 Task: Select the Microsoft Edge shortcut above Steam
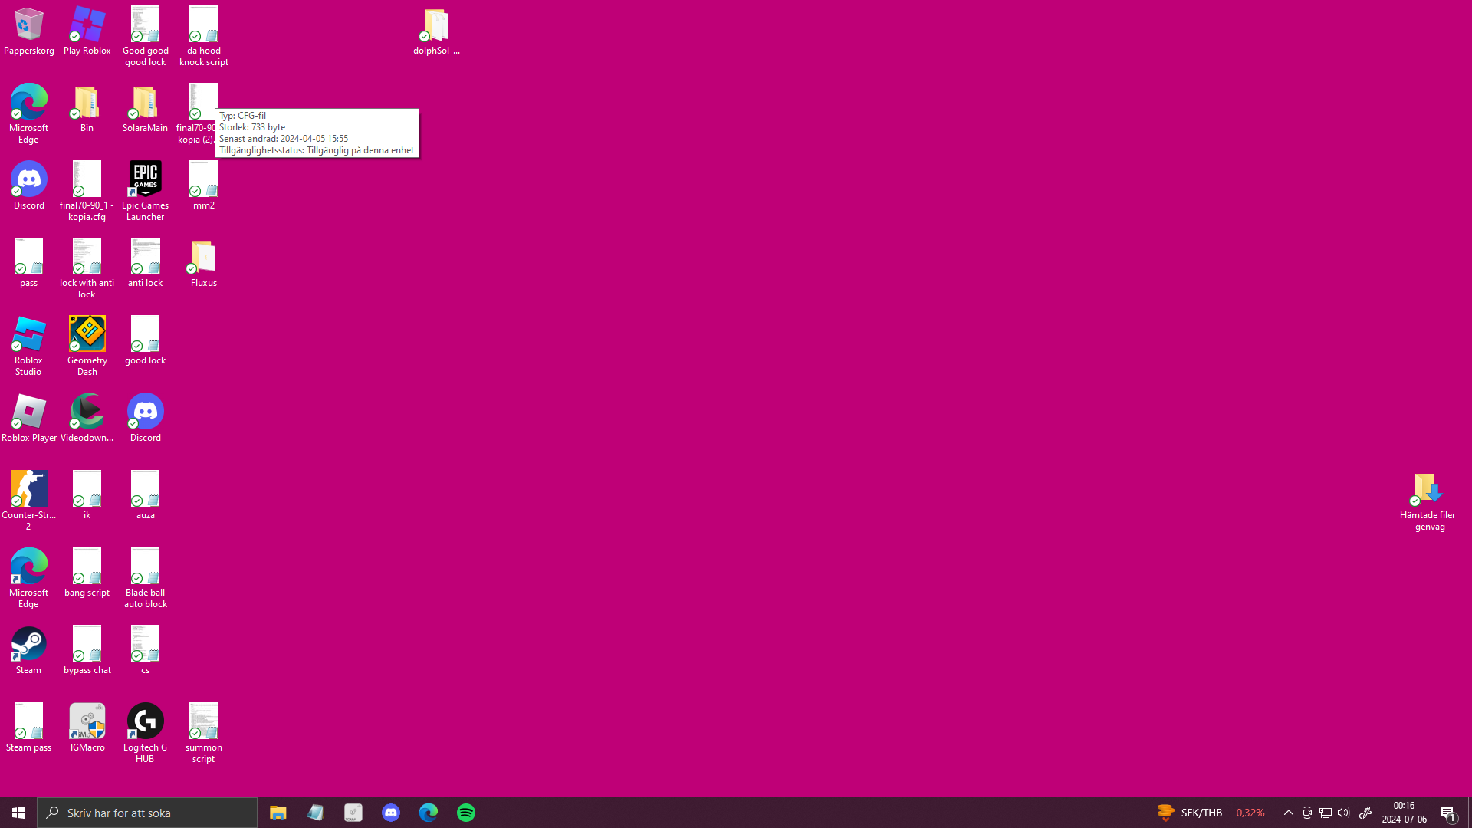tap(28, 579)
